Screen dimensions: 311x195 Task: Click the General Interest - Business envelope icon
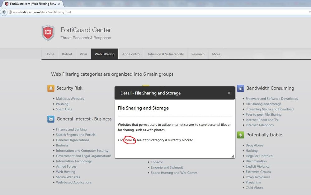coord(51,119)
